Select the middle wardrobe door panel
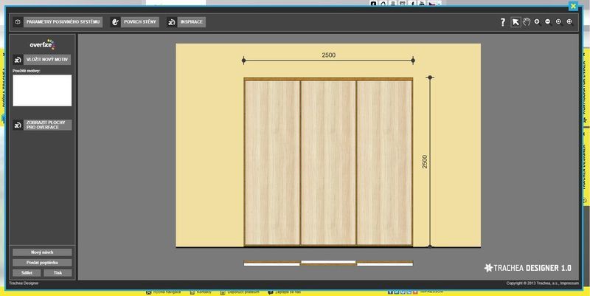The width and height of the screenshot is (590, 296). tap(328, 162)
